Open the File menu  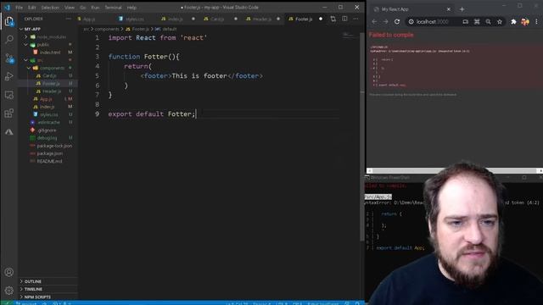[x=19, y=8]
